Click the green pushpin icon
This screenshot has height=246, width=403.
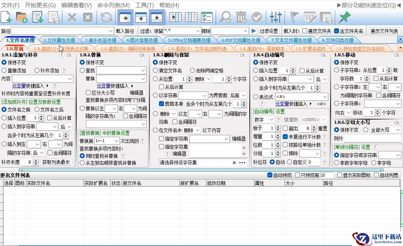click(x=345, y=17)
